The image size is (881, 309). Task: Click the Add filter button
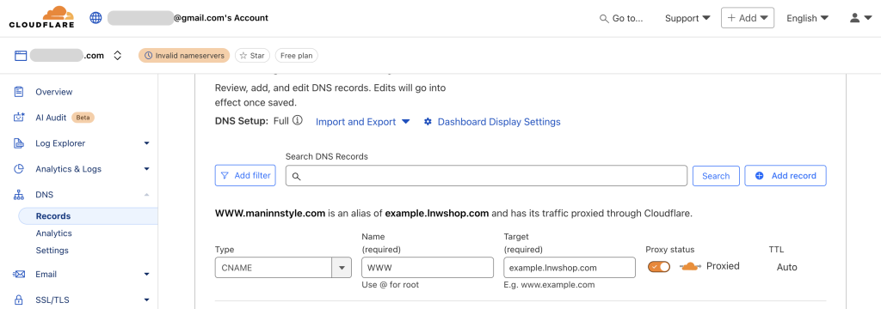[x=245, y=176]
